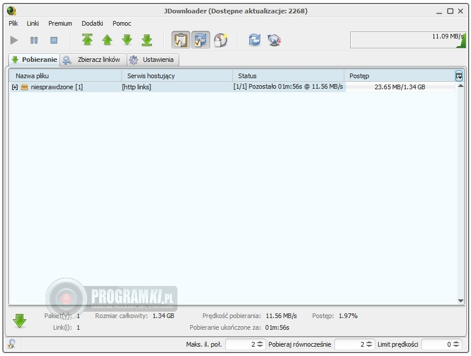Select the niesprawdzone [1] package row
The image size is (471, 356).
(232, 87)
